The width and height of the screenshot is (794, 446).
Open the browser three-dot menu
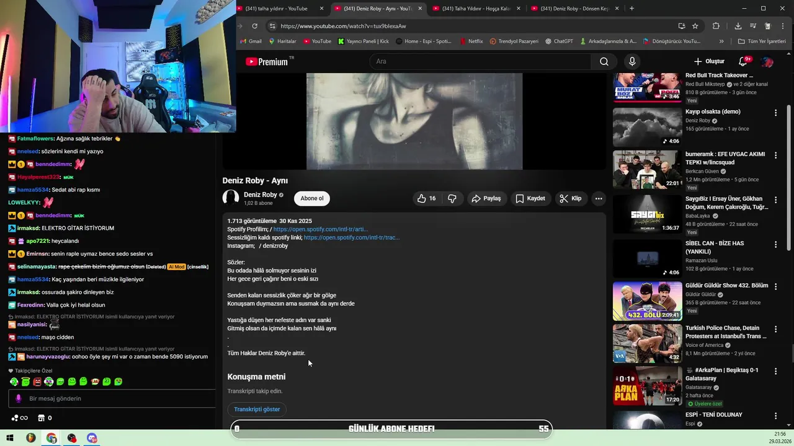[x=783, y=26]
